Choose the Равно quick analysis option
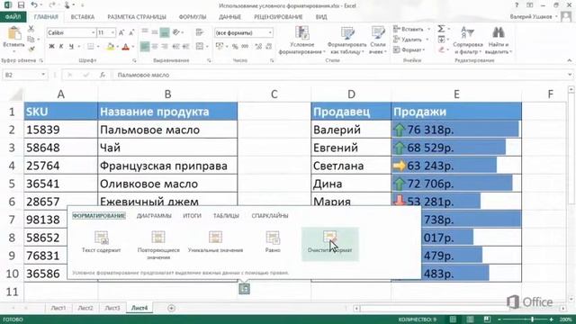The height and width of the screenshot is (324, 576). [x=273, y=242]
